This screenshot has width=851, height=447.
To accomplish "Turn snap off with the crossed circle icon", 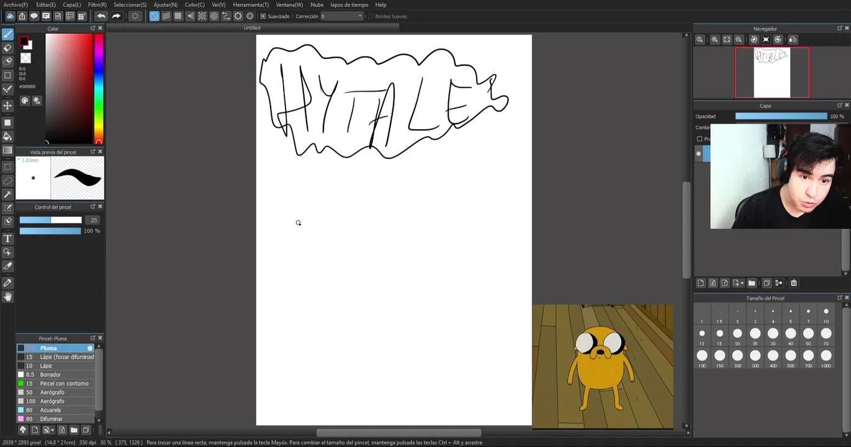I will coord(154,16).
